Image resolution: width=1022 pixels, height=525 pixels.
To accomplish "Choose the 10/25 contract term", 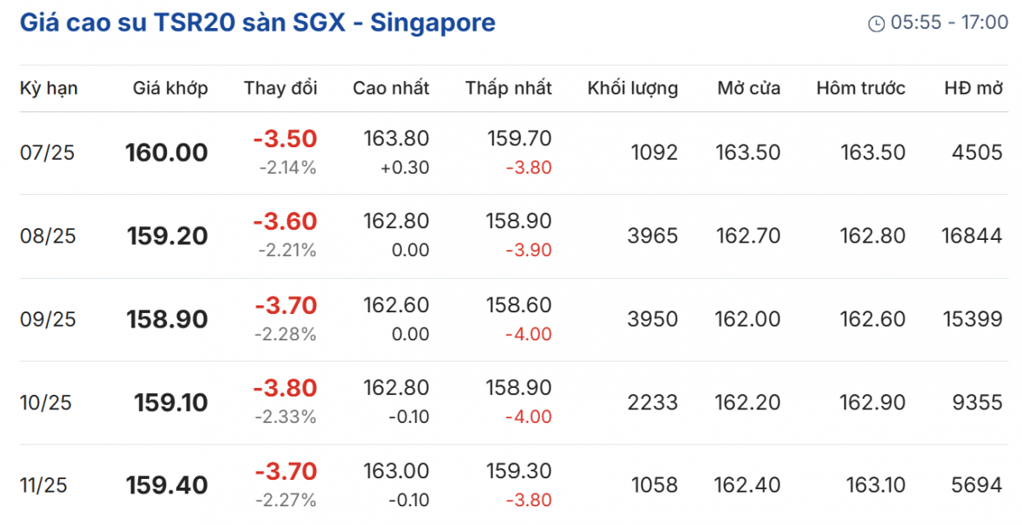I will 48,402.
